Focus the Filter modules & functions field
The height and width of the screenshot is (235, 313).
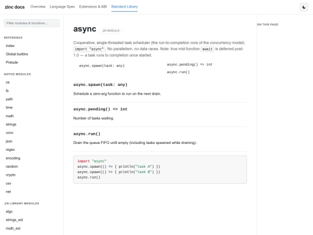[32, 23]
